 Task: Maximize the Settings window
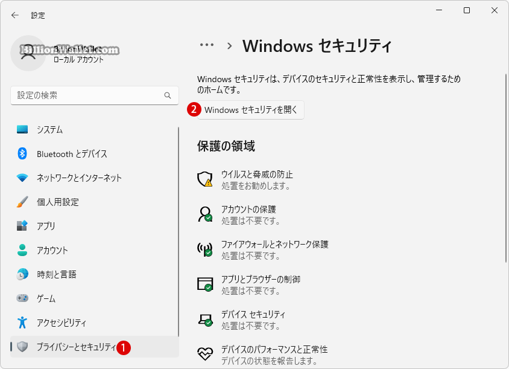467,10
